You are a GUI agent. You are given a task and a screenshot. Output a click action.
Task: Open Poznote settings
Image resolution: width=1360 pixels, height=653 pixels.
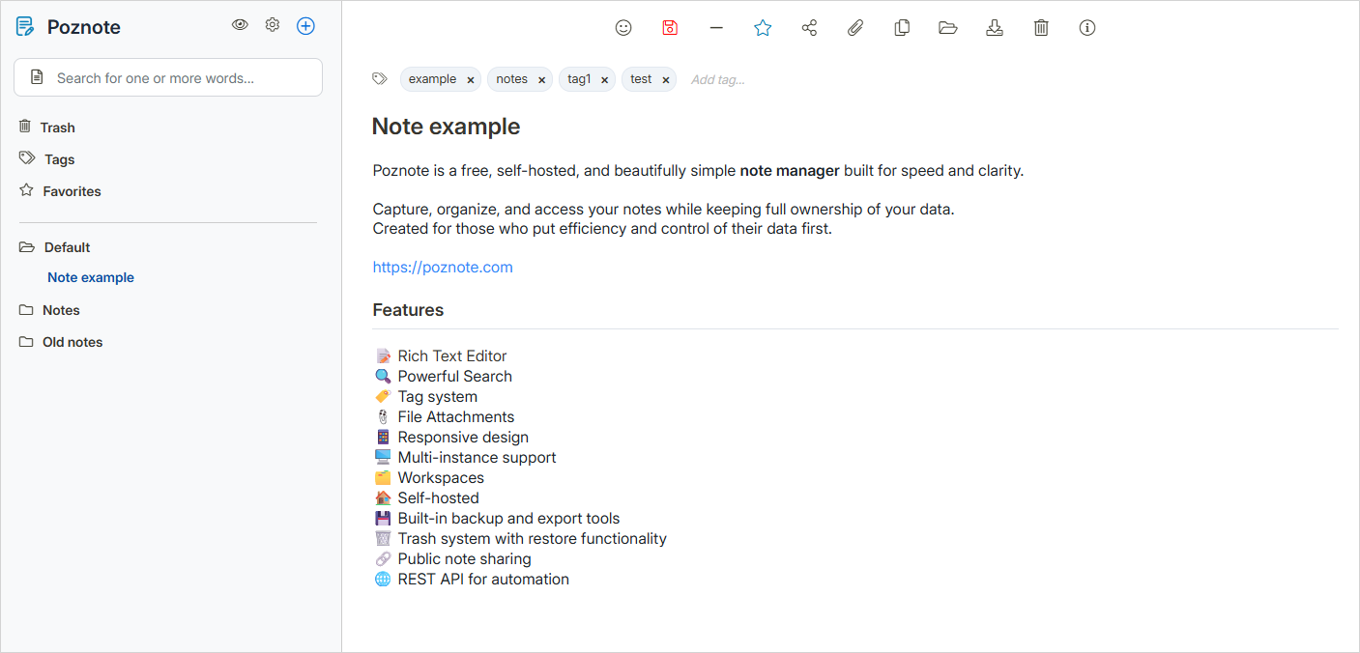pyautogui.click(x=272, y=25)
